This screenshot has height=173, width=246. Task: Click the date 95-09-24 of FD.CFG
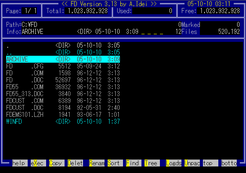pyautogui.click(x=89, y=66)
